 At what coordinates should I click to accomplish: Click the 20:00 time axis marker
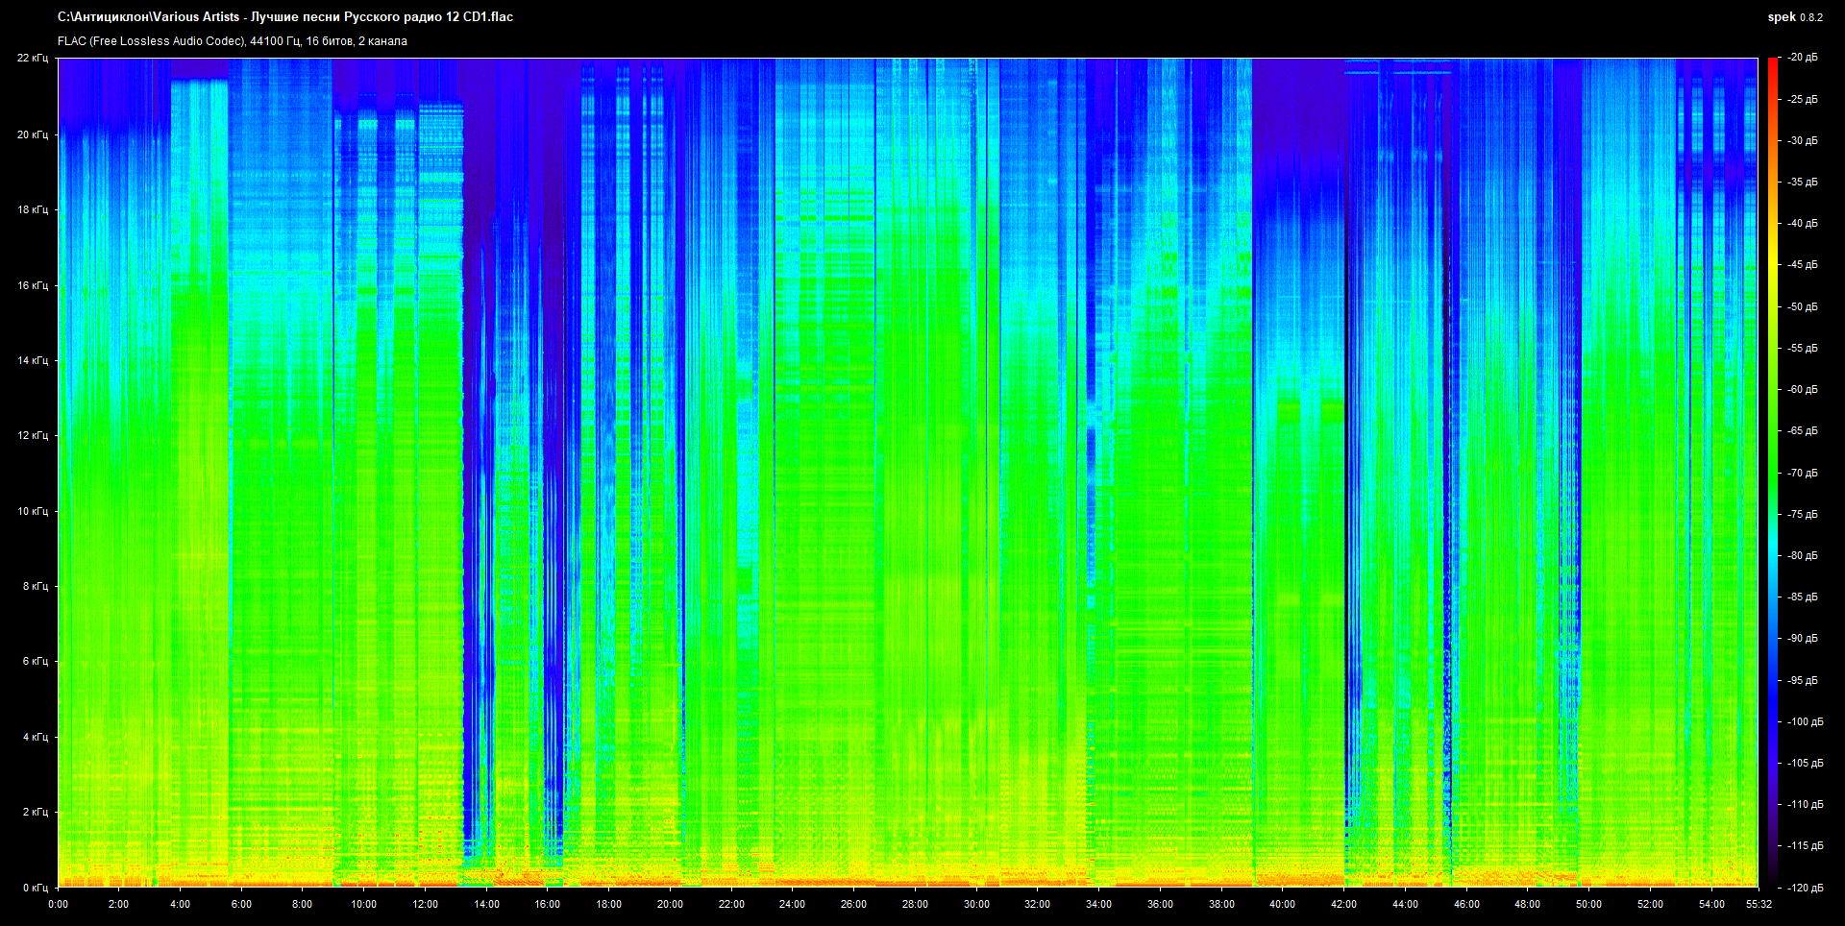click(x=670, y=904)
